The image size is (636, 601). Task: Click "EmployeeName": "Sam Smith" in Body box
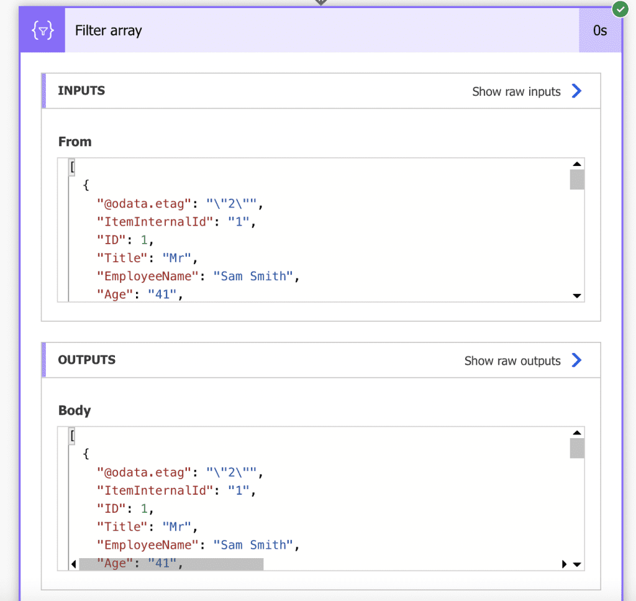coord(198,545)
